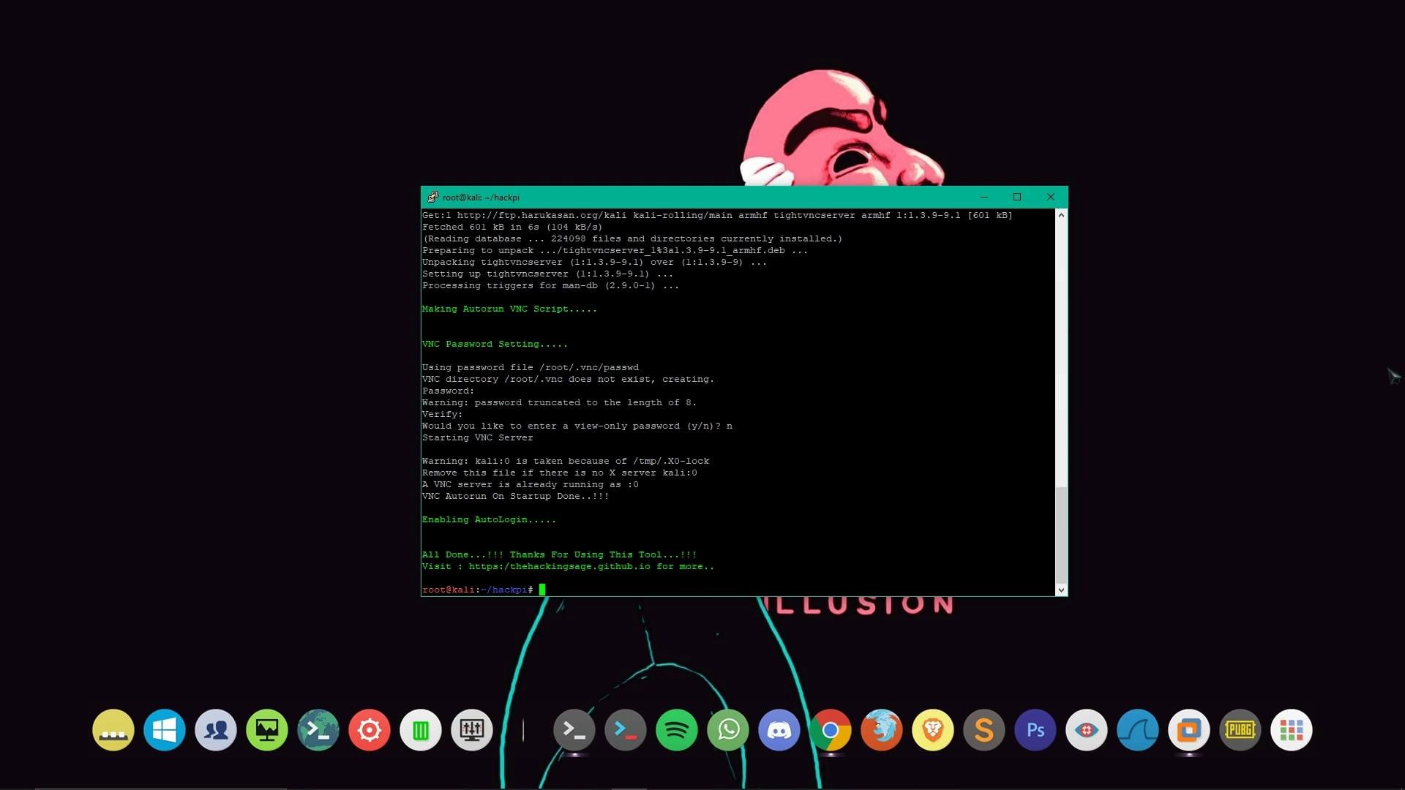Open the red gear settings icon
The image size is (1405, 790).
[370, 730]
